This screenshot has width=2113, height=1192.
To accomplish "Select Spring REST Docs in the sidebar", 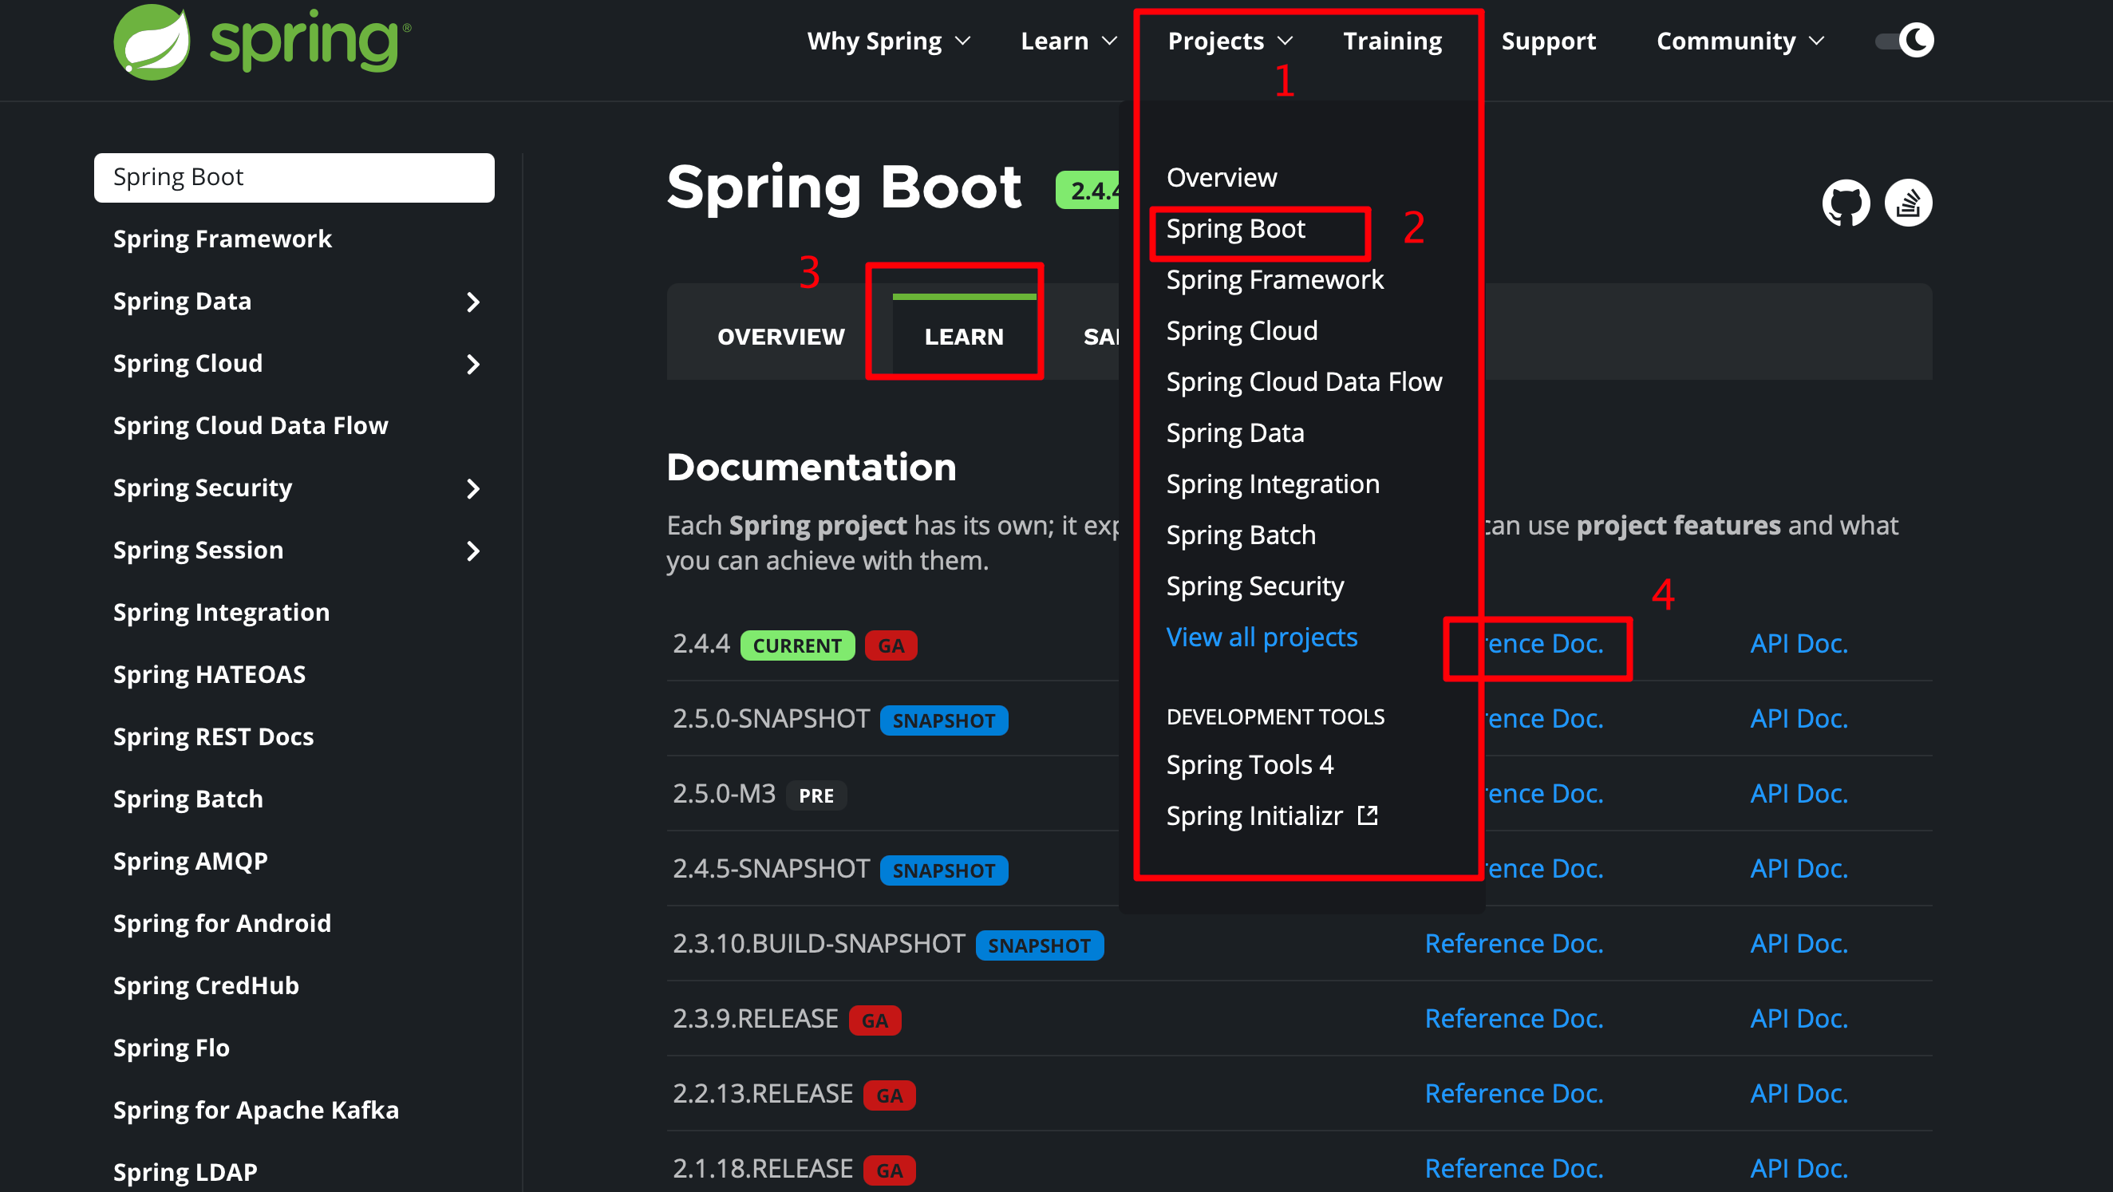I will click(213, 737).
